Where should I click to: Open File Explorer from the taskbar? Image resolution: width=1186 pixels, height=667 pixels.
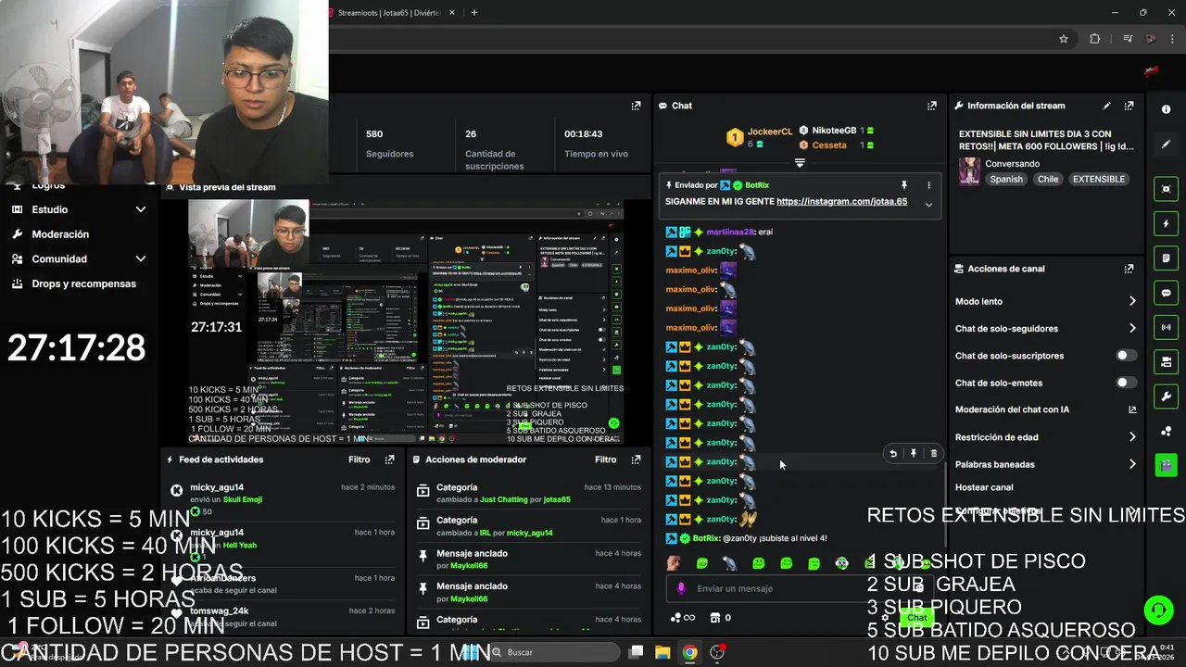click(x=662, y=652)
